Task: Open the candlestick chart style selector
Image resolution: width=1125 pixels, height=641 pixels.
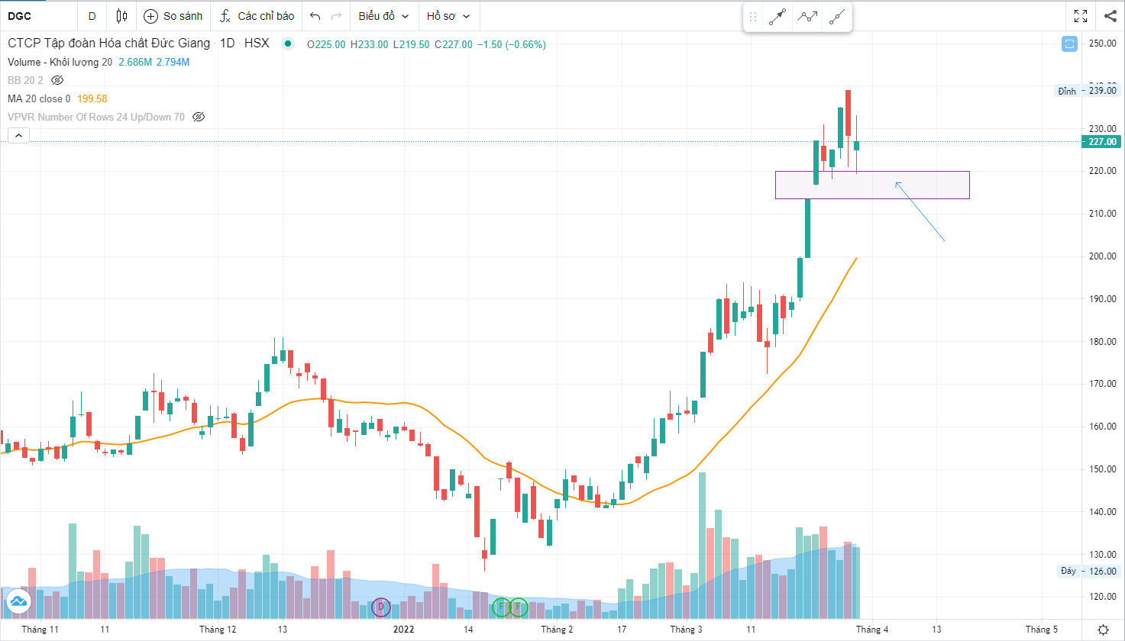Action: [x=121, y=16]
